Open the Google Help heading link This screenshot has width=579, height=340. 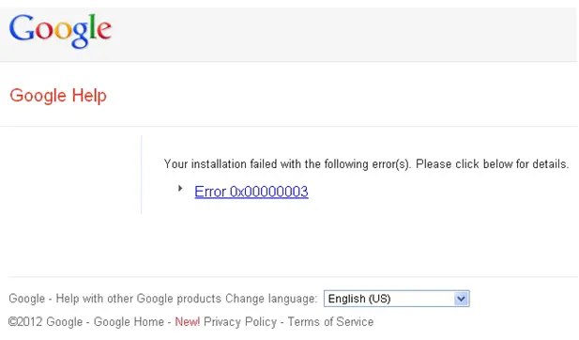coord(58,96)
